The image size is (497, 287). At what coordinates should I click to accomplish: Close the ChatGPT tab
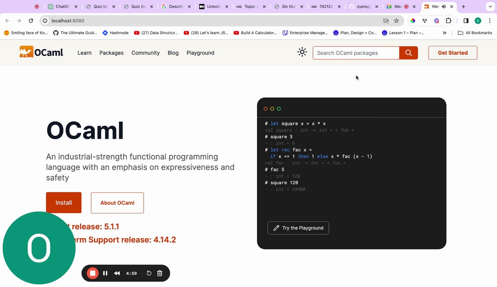75,7
